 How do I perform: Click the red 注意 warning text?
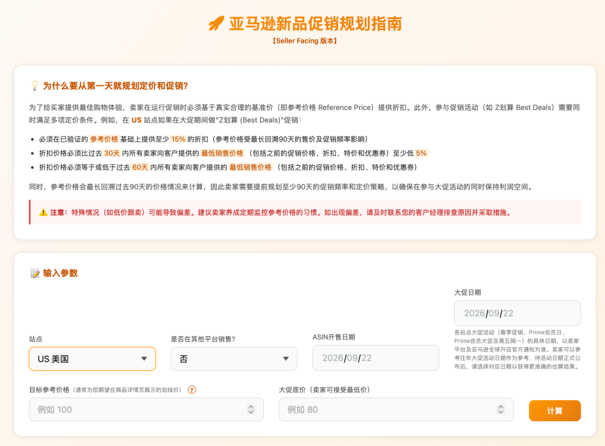pos(282,212)
